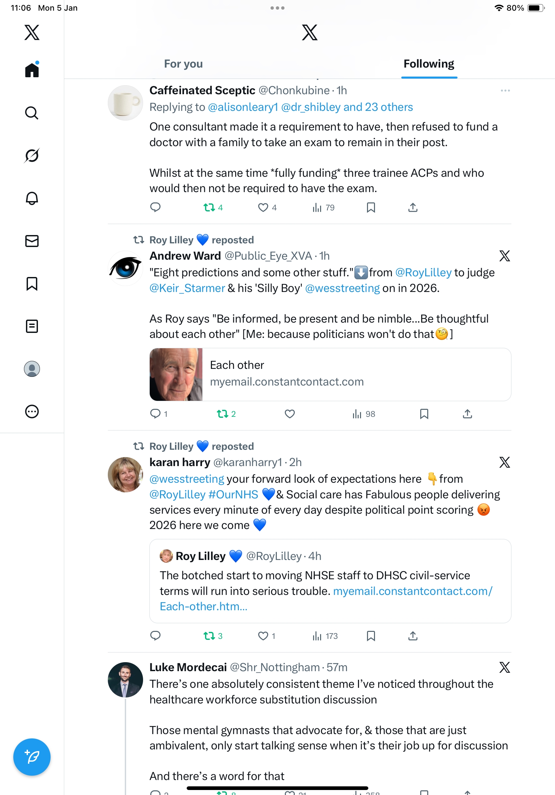Open Bookmarks in the left sidebar

click(32, 284)
